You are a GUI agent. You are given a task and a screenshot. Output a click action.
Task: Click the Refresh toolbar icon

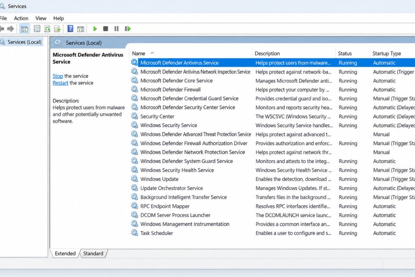point(48,29)
